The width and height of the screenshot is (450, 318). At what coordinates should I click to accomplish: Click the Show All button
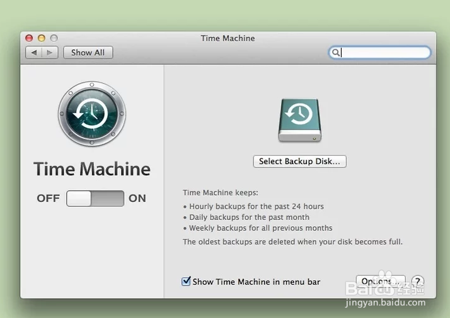tap(88, 53)
